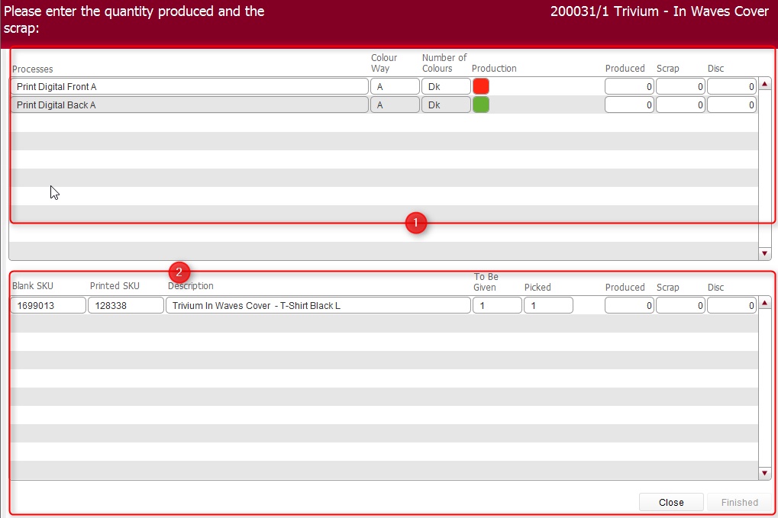Click the green production status swatch
The width and height of the screenshot is (778, 518).
(x=480, y=105)
